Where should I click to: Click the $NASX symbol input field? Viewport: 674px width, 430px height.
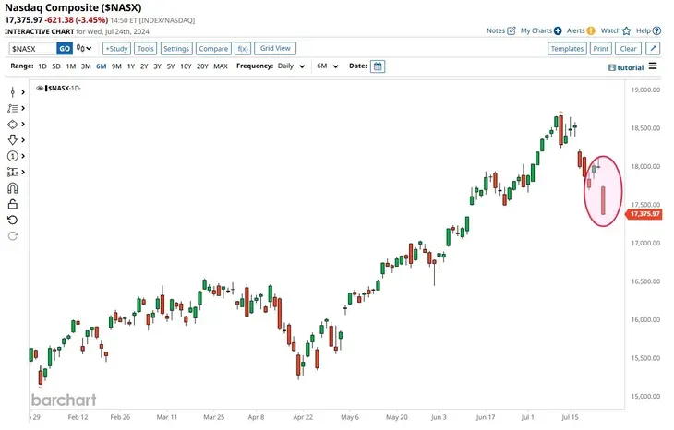pos(31,48)
